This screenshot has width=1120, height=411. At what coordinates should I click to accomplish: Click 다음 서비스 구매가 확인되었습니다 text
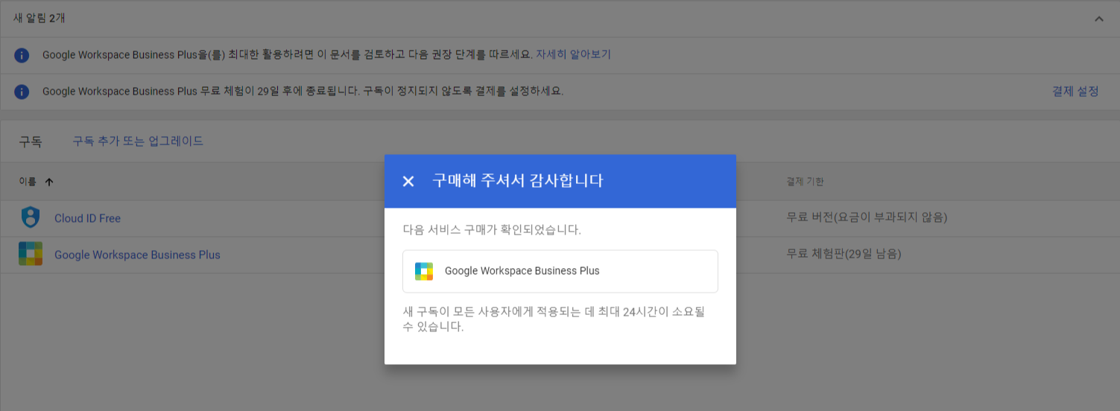point(492,229)
